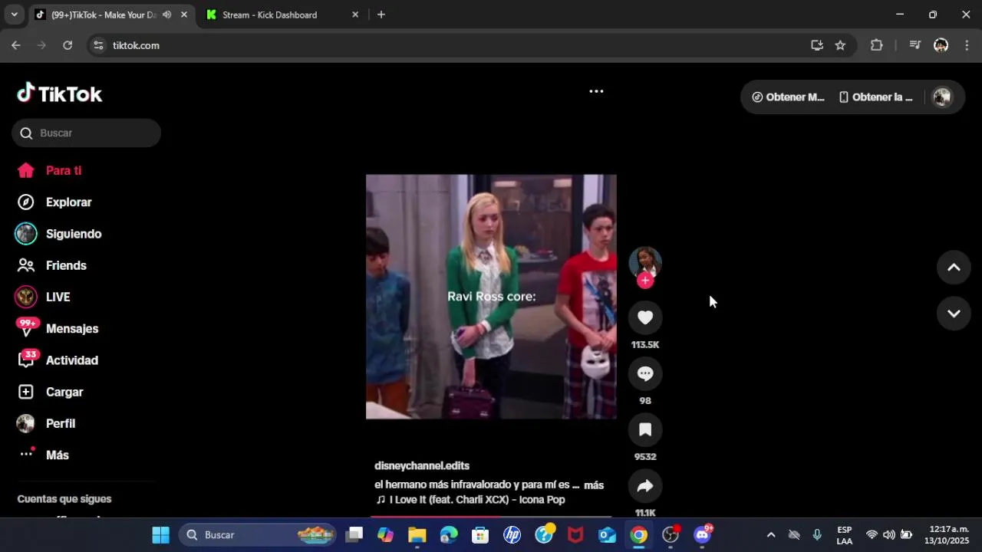Open the clock showing 12:17 a.m.
Screen dimensions: 982x552
pos(947,535)
